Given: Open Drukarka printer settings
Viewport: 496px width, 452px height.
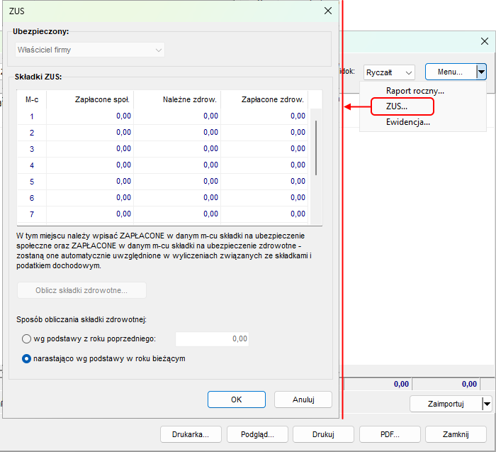Looking at the screenshot, I should point(191,434).
